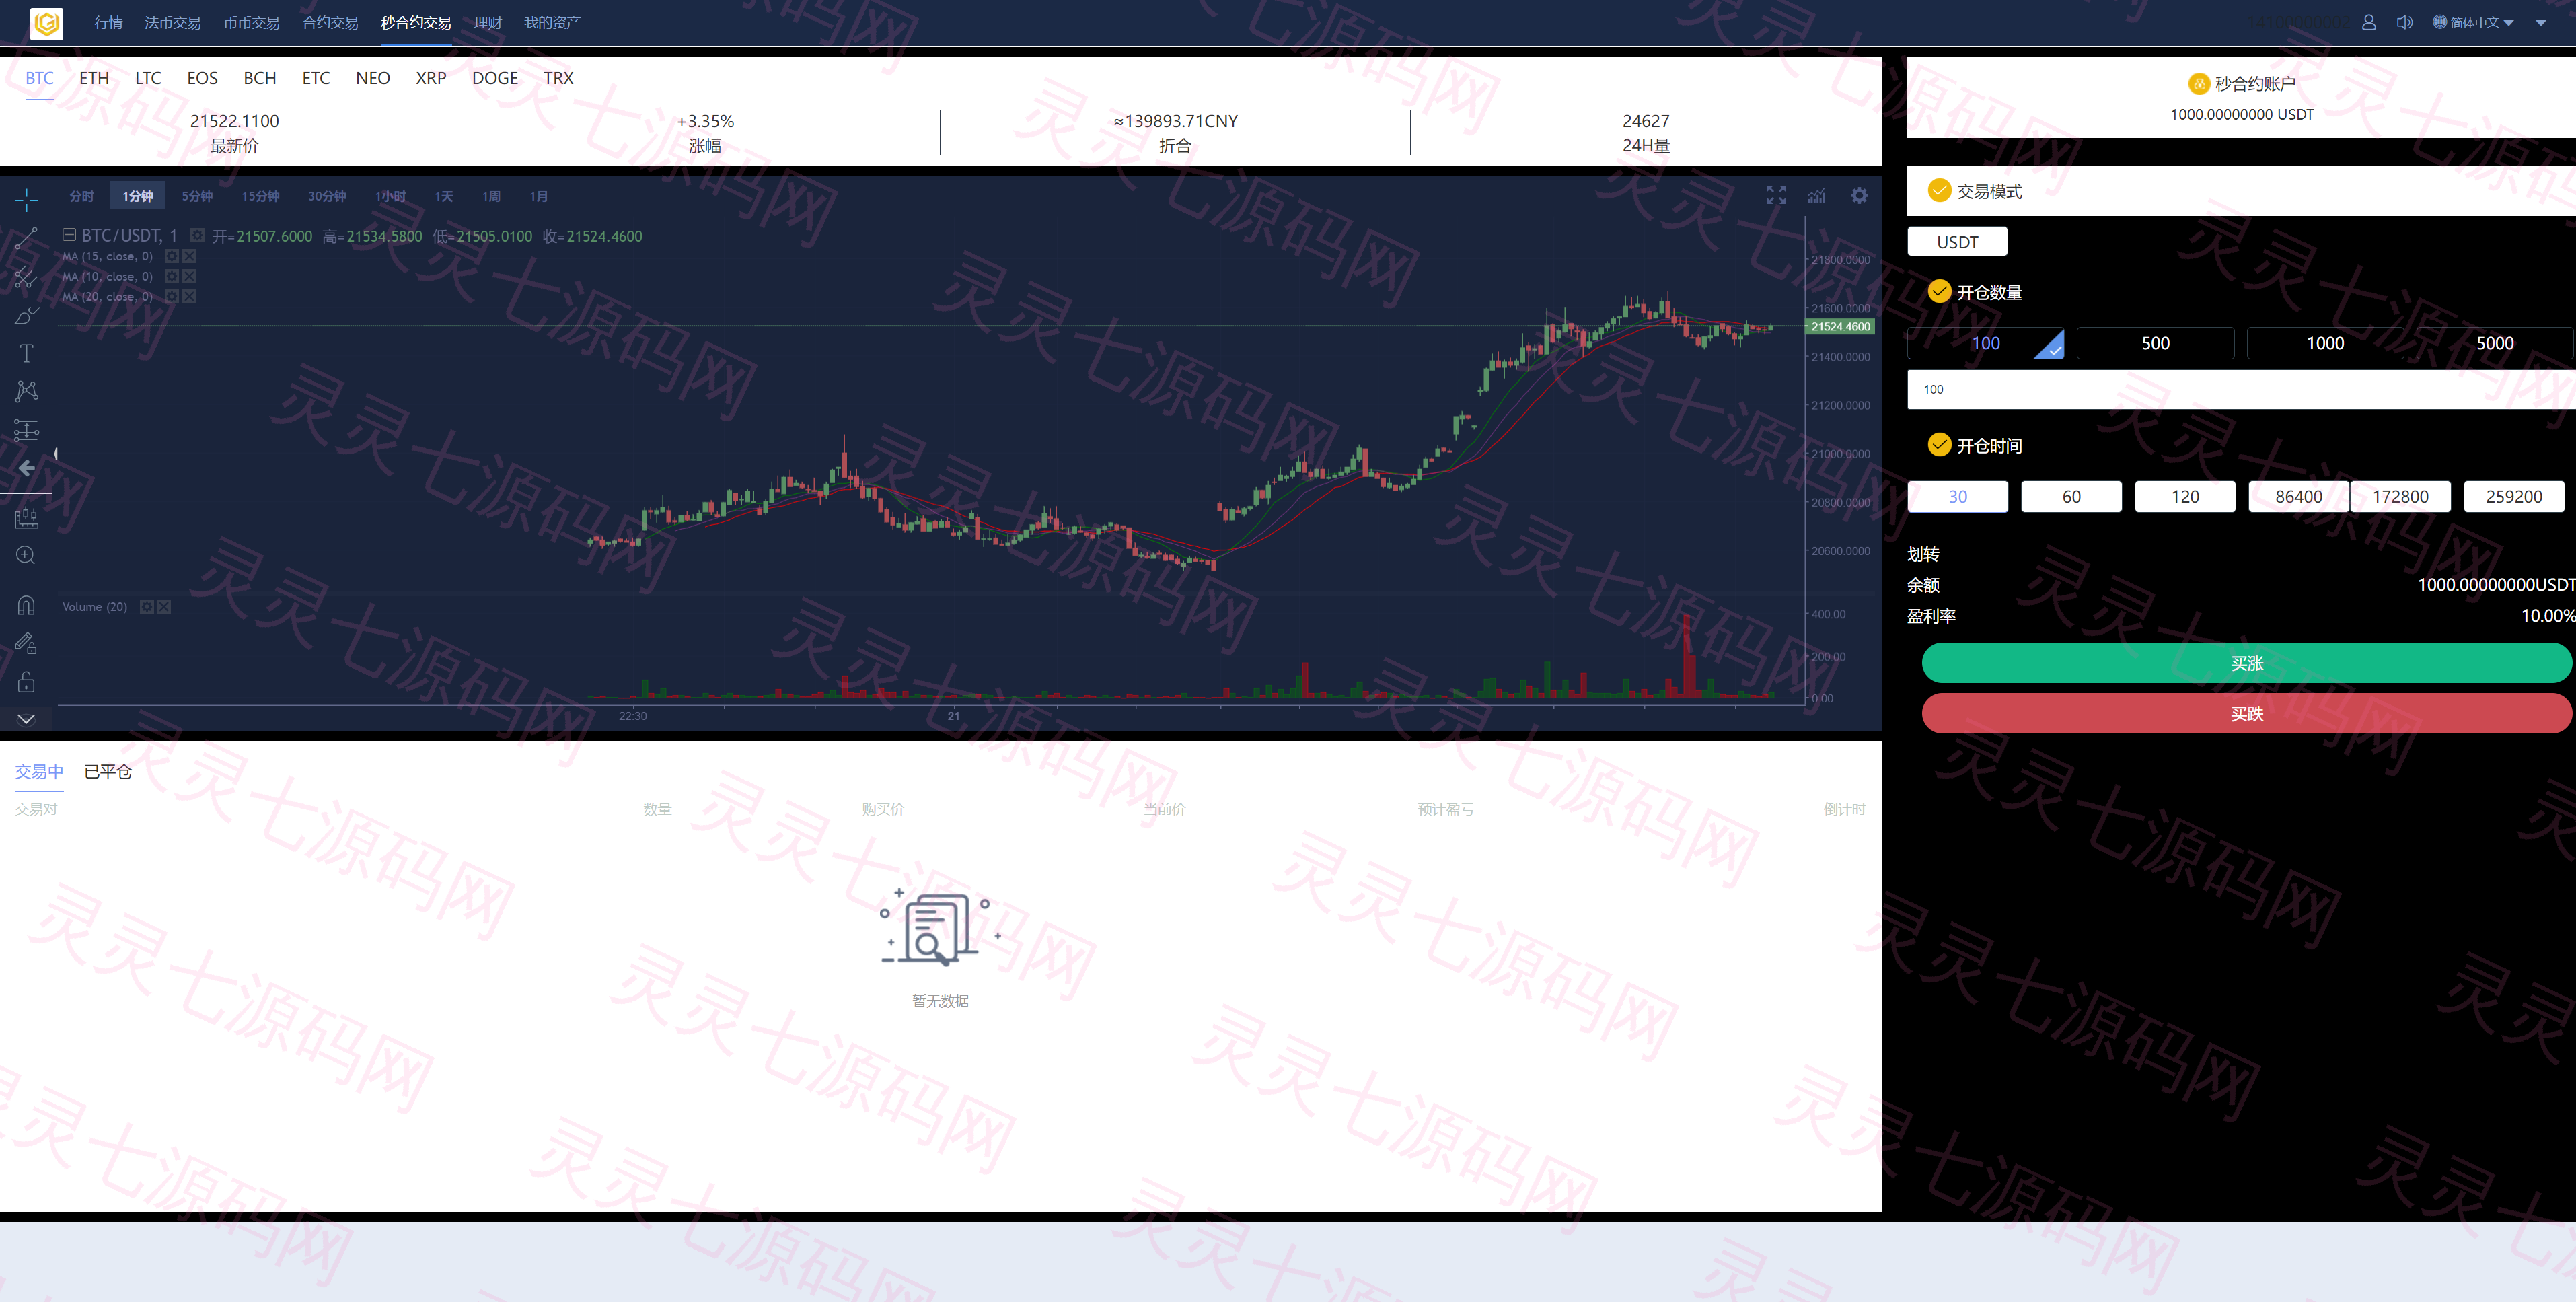
Task: Collapse BTC/USDT legend minus box
Action: tap(69, 235)
